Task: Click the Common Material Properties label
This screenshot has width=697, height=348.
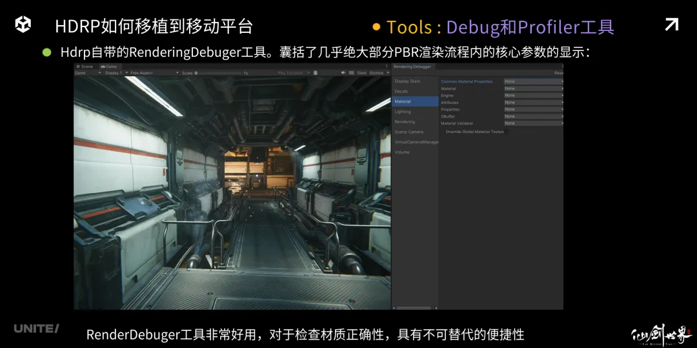Action: [467, 82]
